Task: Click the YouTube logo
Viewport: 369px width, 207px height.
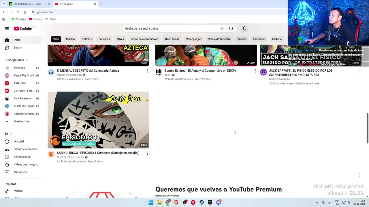Action: click(x=23, y=28)
